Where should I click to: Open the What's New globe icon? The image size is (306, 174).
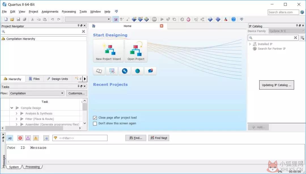[138, 71]
